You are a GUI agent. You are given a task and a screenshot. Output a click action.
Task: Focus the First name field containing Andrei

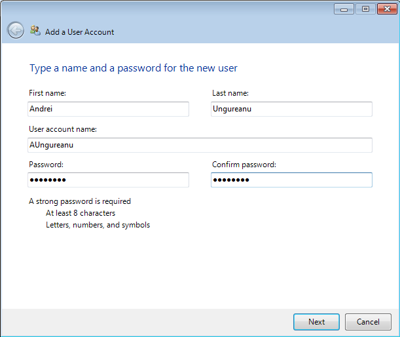(108, 109)
